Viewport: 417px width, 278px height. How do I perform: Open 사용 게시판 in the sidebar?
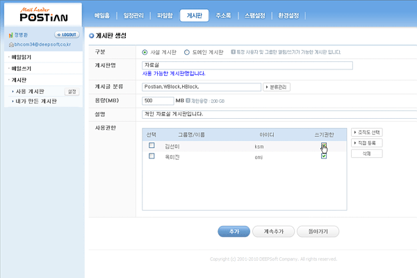(30, 92)
